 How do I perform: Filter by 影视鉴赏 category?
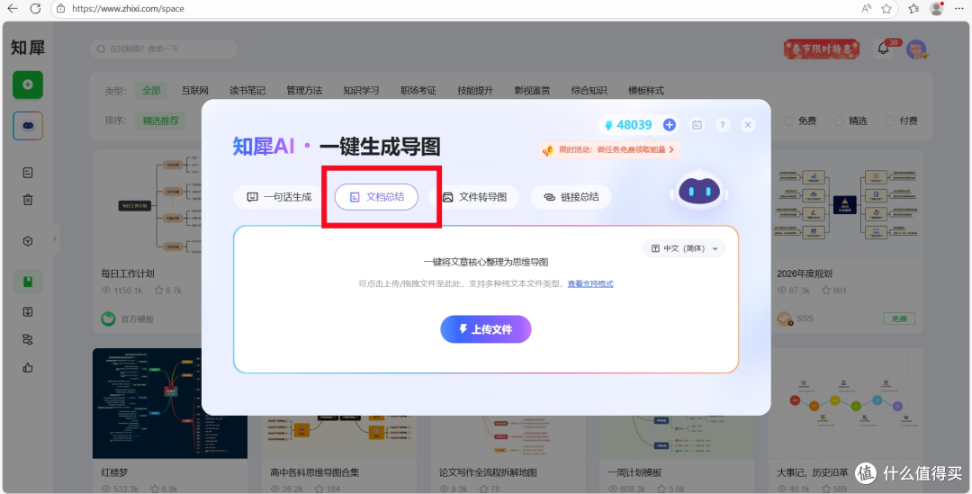tap(532, 91)
